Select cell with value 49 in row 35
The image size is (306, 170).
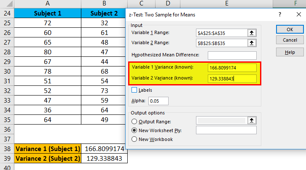tap(103, 120)
